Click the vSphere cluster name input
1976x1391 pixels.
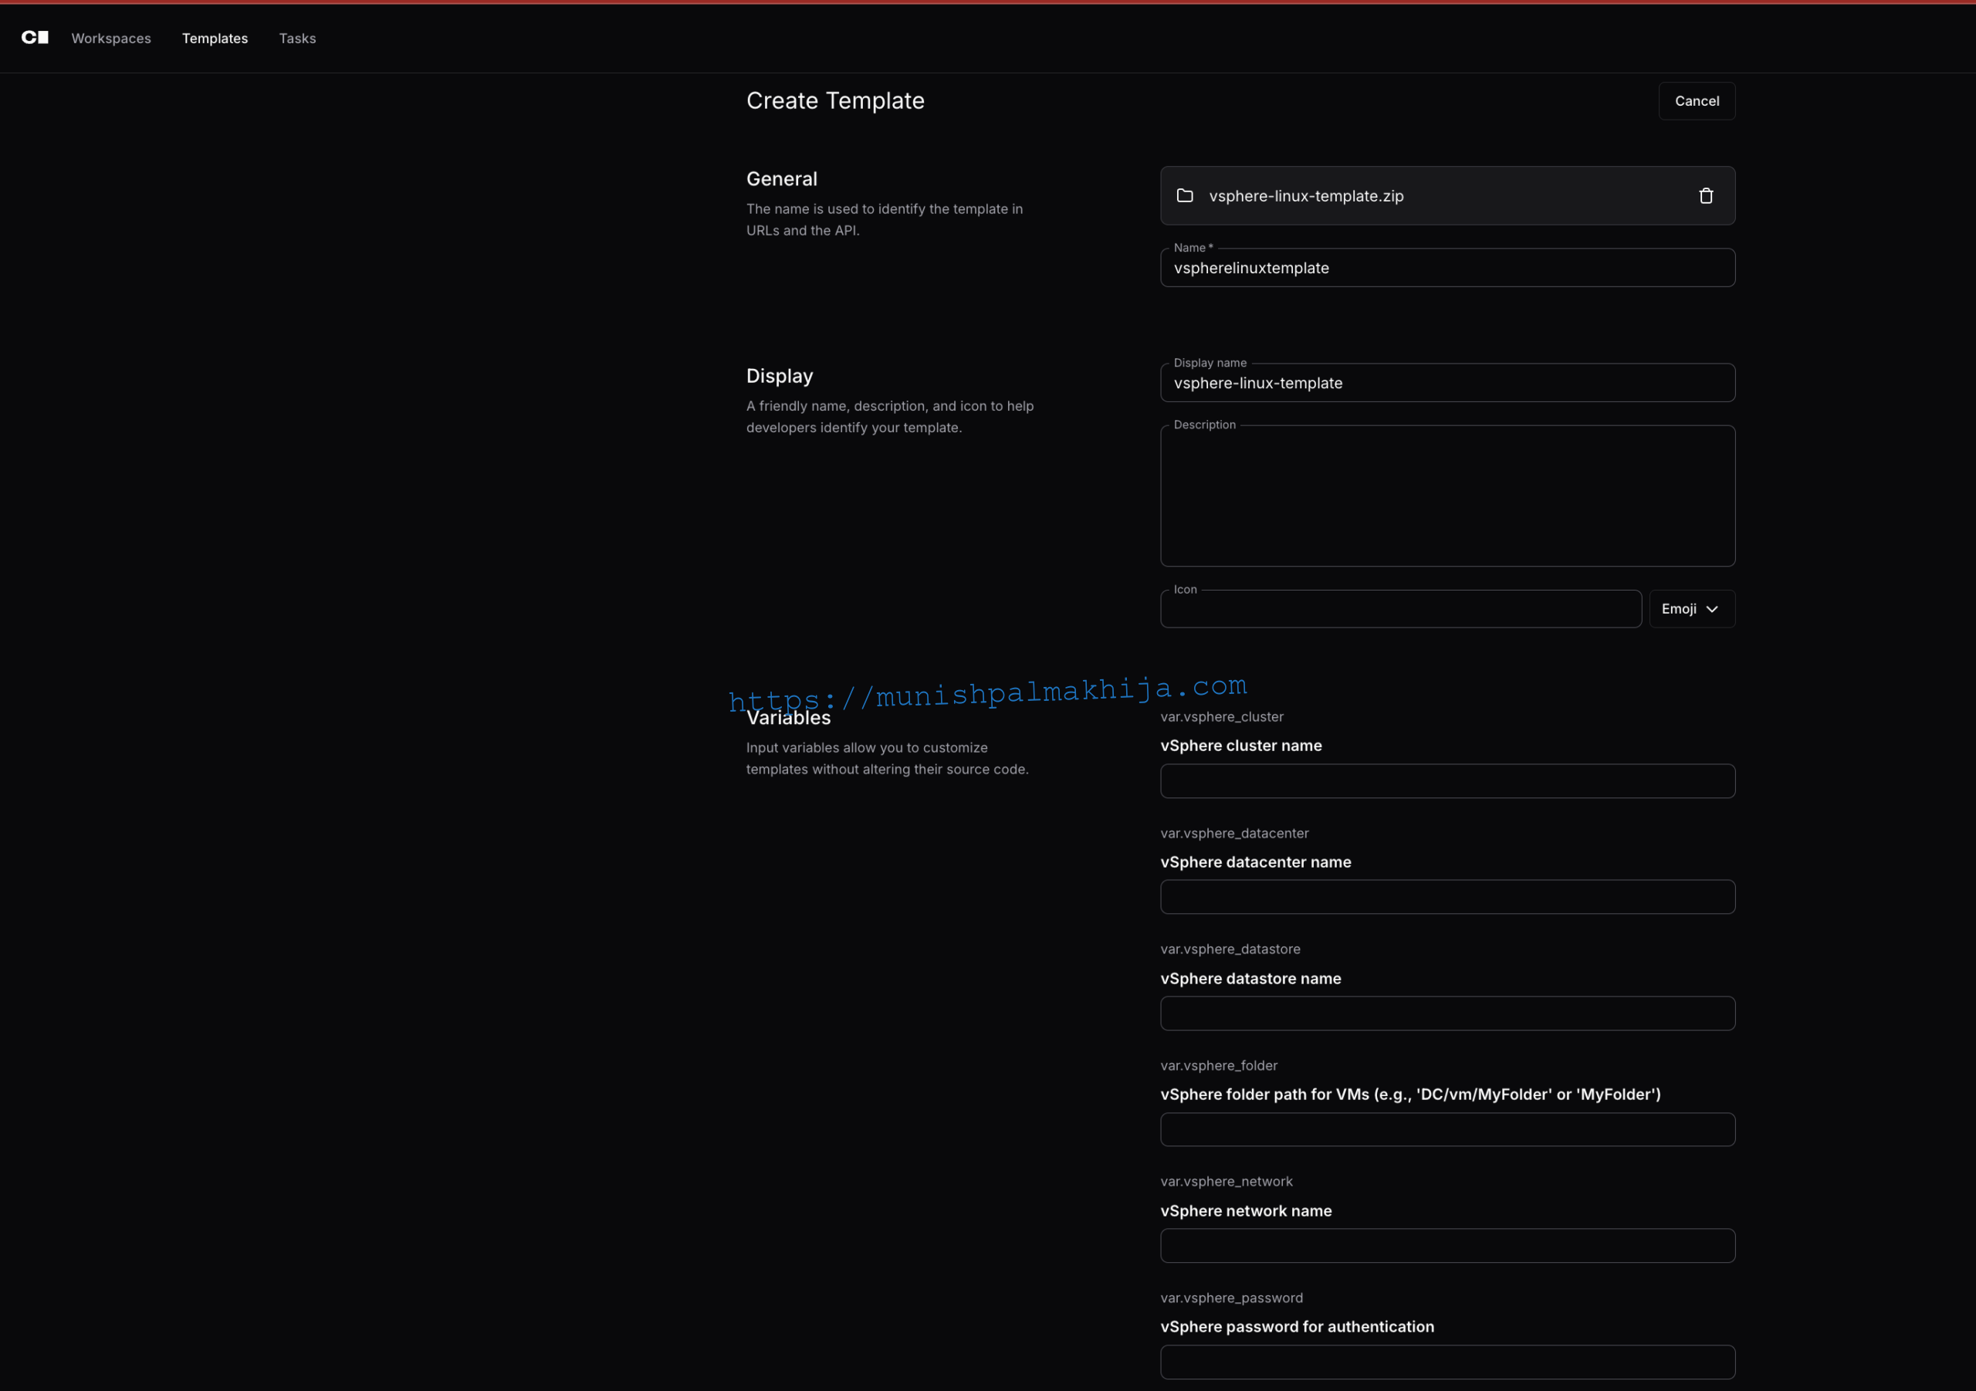[x=1446, y=780]
